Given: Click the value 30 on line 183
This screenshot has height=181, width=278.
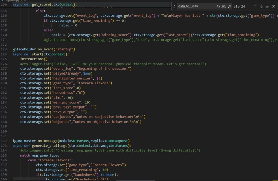Looking at the screenshot, I should pos(69,98).
